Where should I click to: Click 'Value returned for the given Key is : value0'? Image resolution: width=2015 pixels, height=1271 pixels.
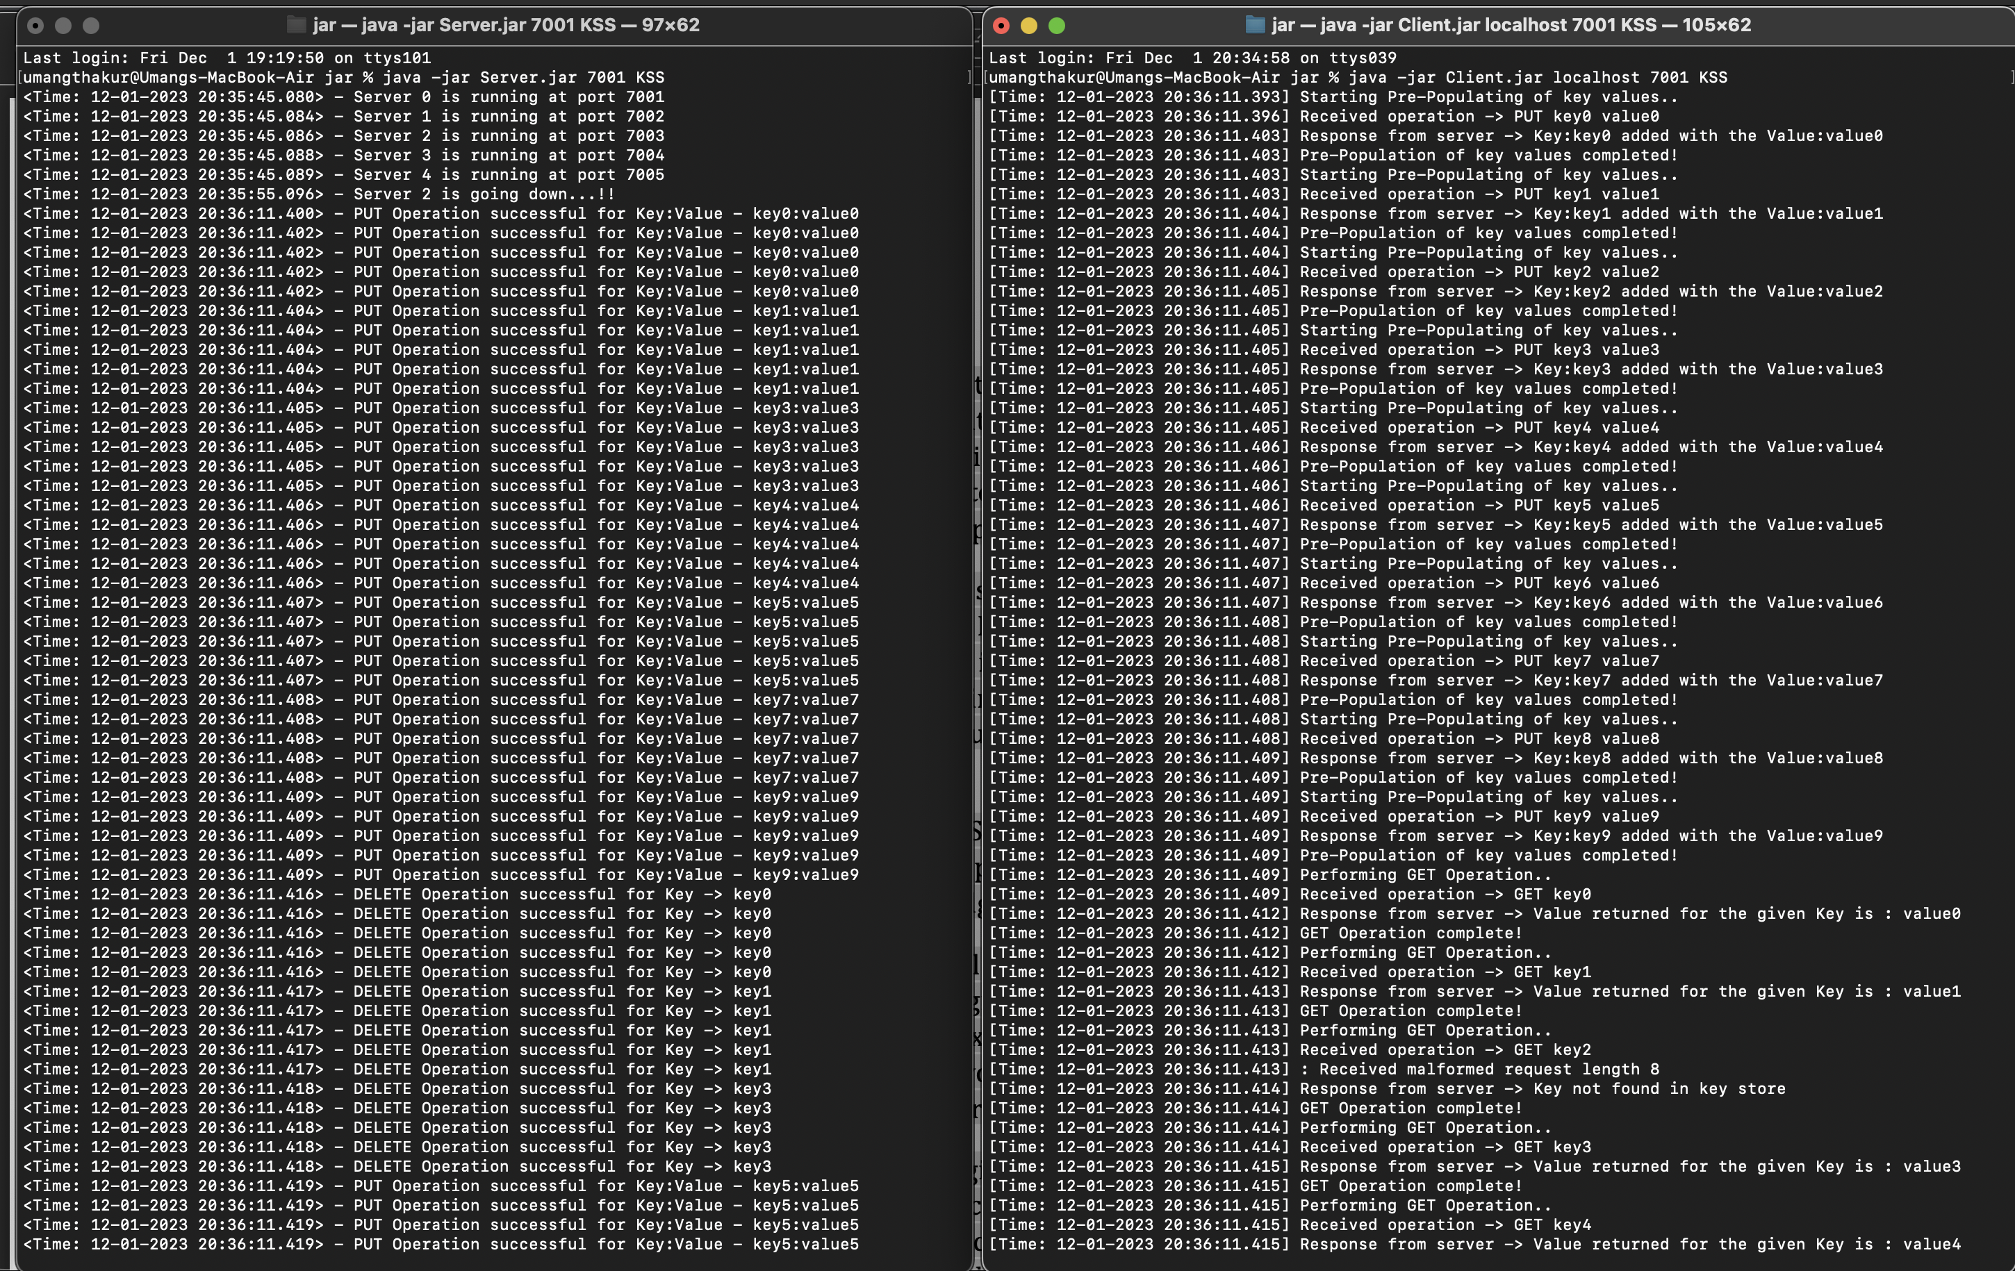tap(1474, 913)
